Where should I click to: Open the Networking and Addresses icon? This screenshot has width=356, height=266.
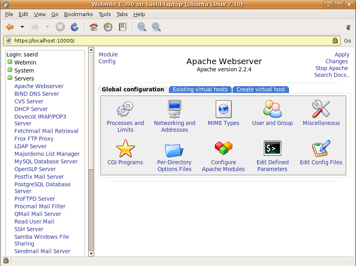pyautogui.click(x=174, y=109)
